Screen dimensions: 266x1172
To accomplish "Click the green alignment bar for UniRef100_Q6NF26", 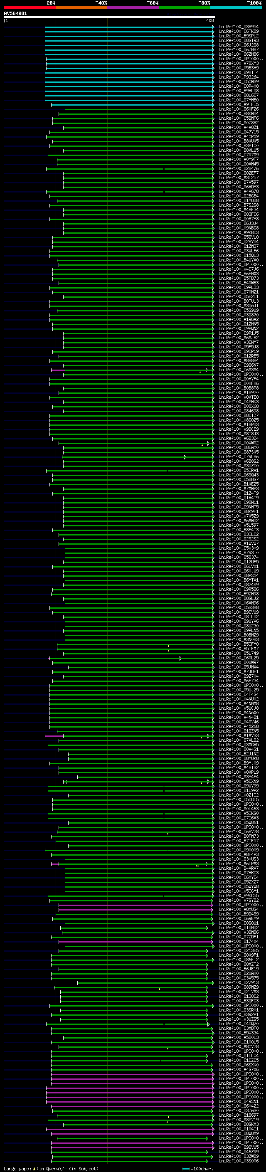I will pos(140,109).
